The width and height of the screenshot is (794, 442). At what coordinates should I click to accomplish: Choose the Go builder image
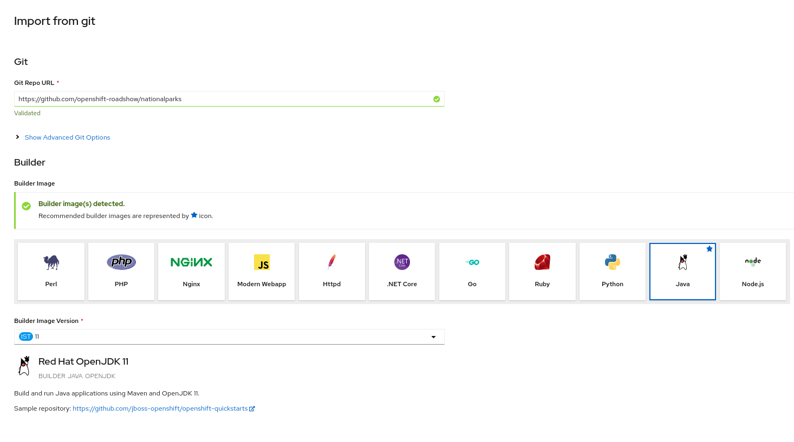click(472, 271)
